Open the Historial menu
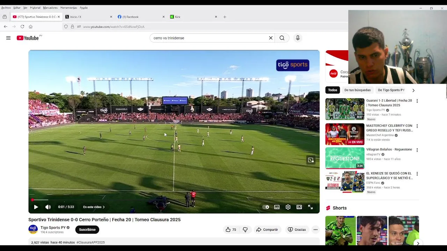 point(35,8)
